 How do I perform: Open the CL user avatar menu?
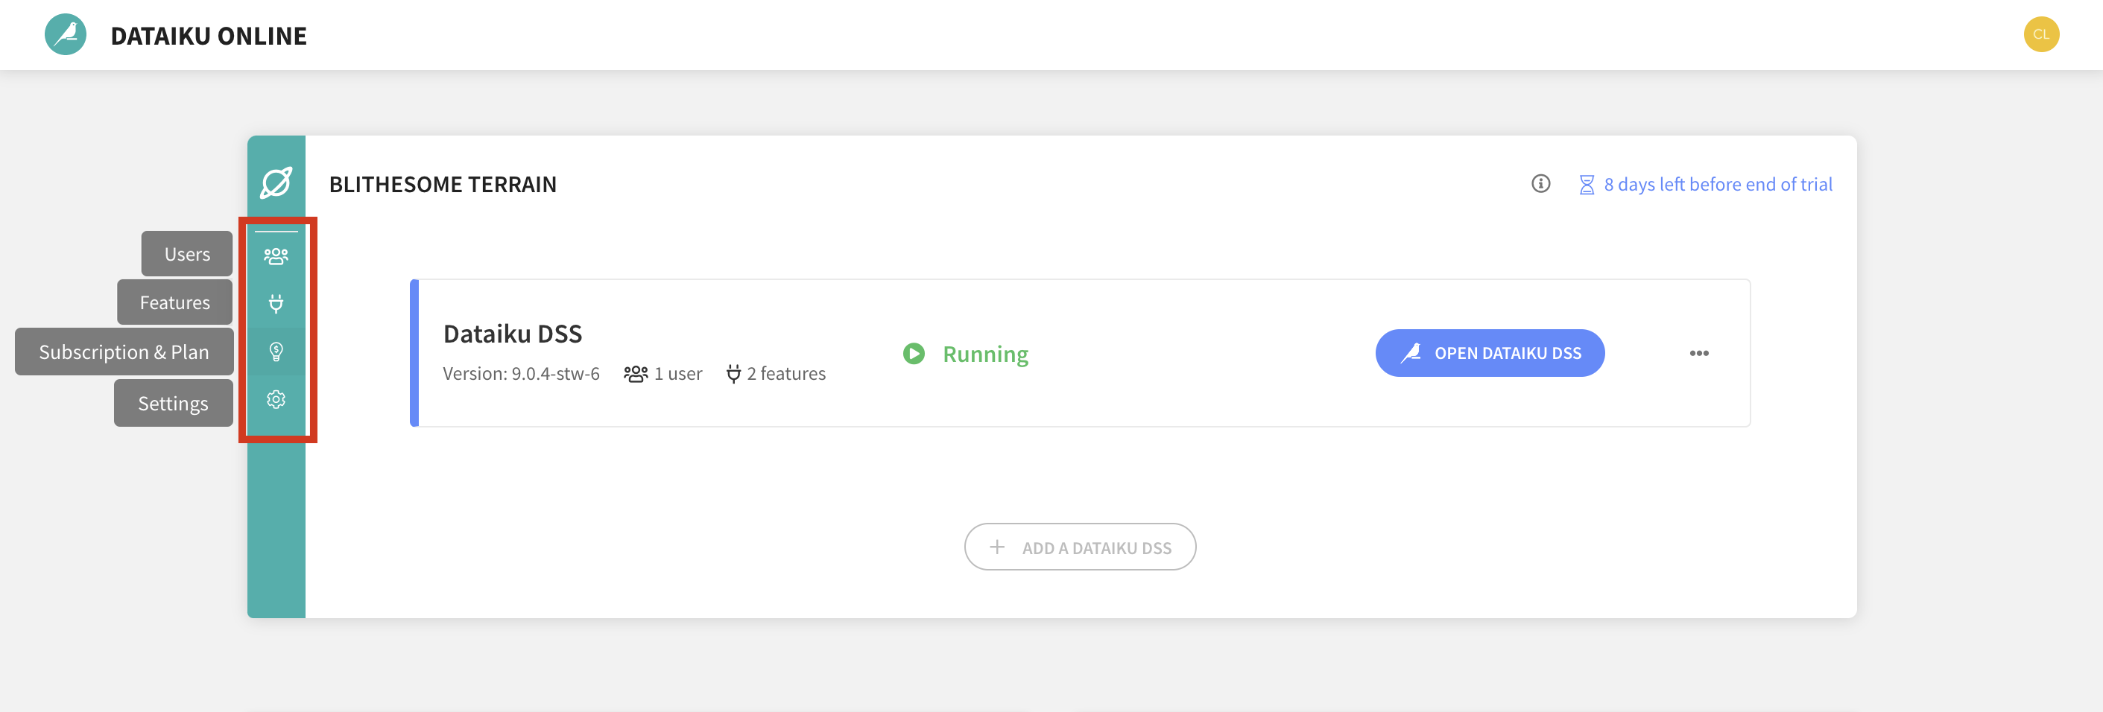pyautogui.click(x=2040, y=34)
